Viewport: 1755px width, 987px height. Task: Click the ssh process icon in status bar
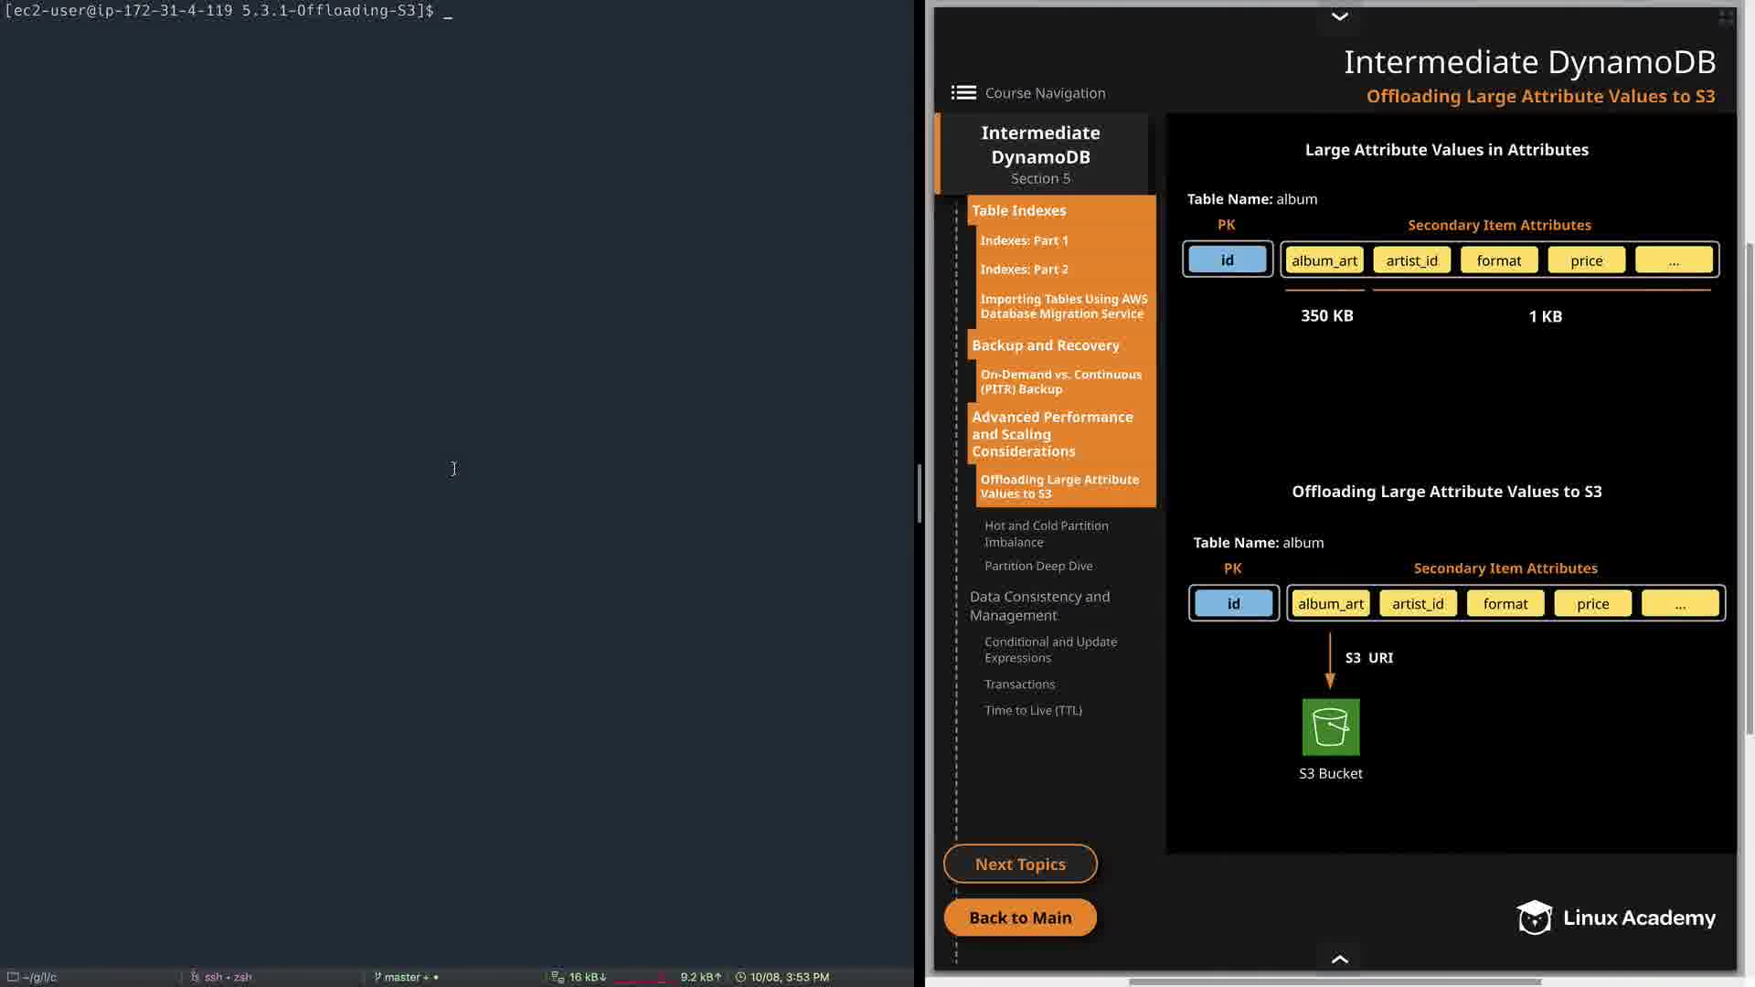pyautogui.click(x=195, y=977)
